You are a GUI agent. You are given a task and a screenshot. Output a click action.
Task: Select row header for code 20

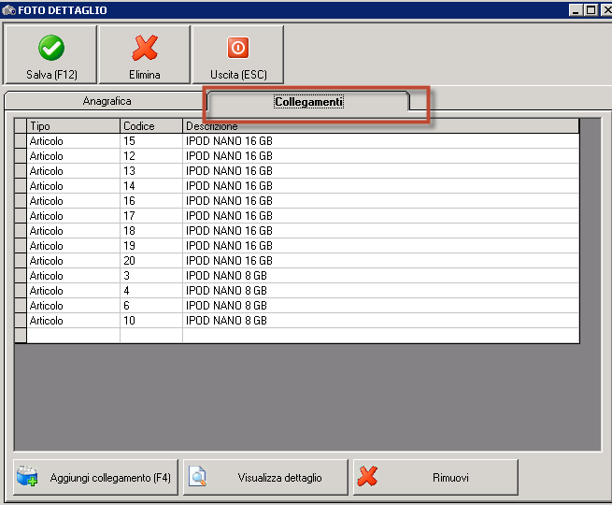pyautogui.click(x=21, y=261)
